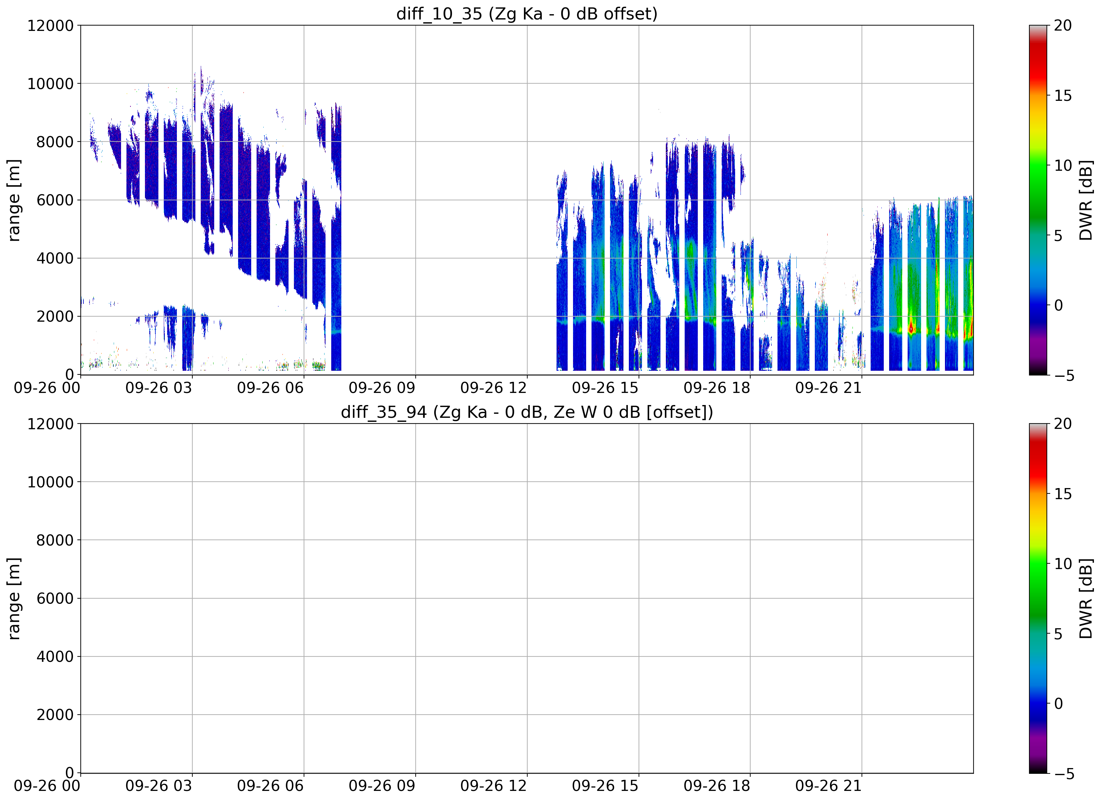Click the '−5' tick on diff_10_35 colorbar
The width and height of the screenshot is (1102, 801).
coord(1064,375)
